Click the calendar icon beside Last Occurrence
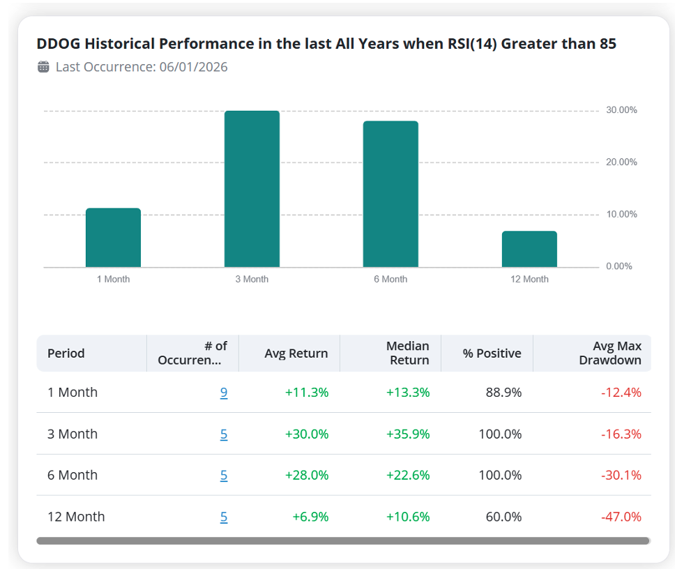 click(x=43, y=67)
